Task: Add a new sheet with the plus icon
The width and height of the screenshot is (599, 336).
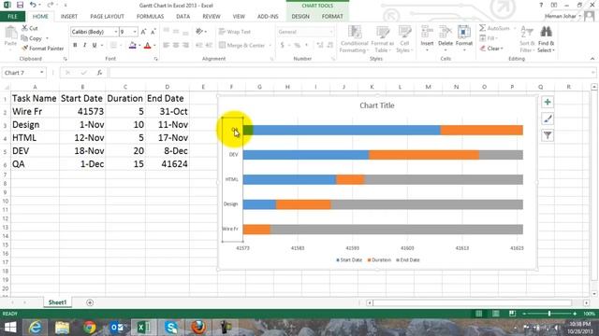Action: 90,302
